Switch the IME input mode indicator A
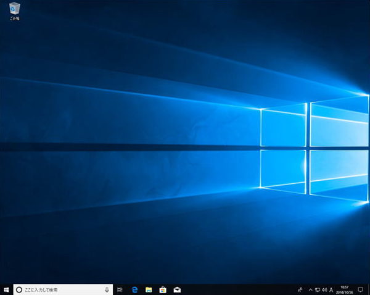 [331, 290]
